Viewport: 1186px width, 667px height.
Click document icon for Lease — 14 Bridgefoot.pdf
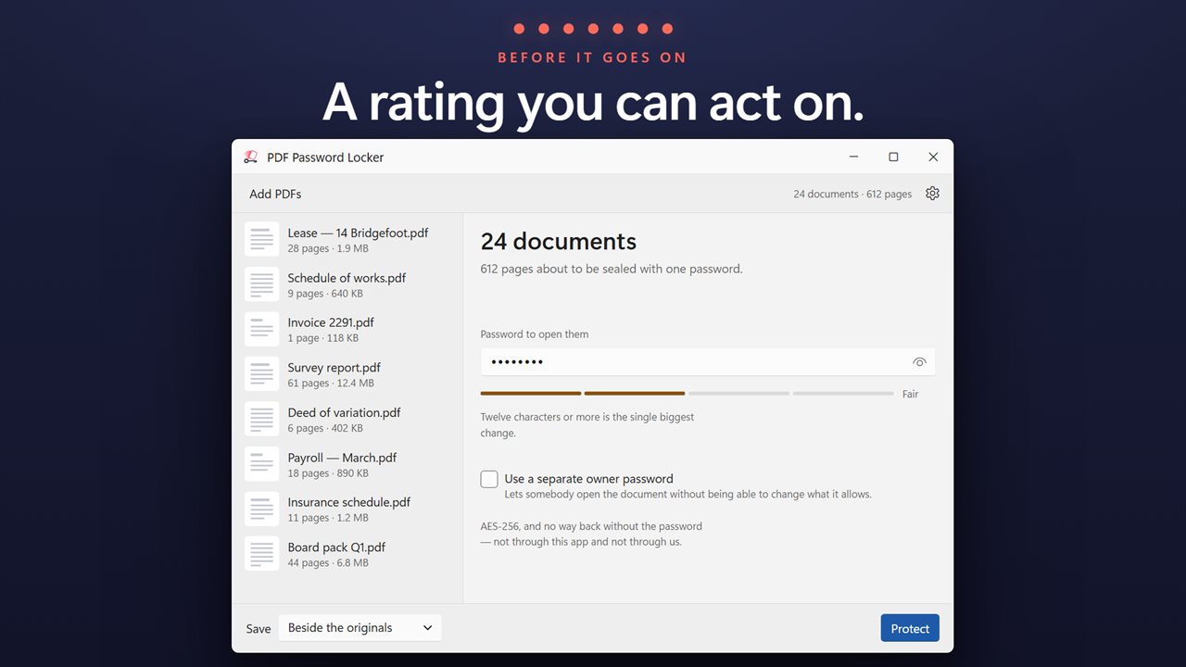[262, 239]
